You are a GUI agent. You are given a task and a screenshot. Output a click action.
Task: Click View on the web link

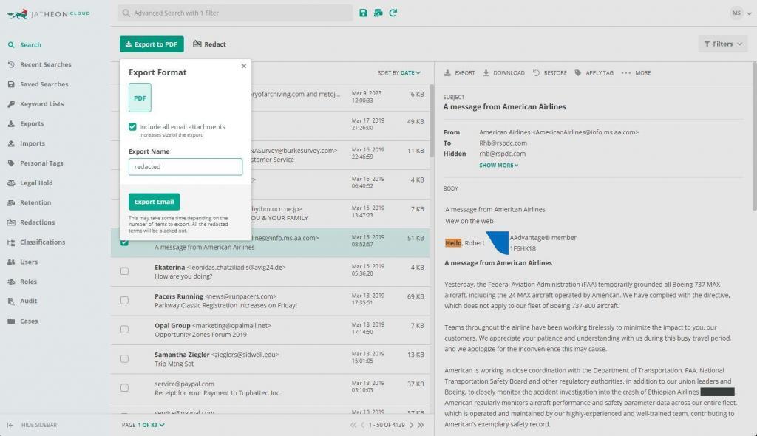[x=469, y=221]
